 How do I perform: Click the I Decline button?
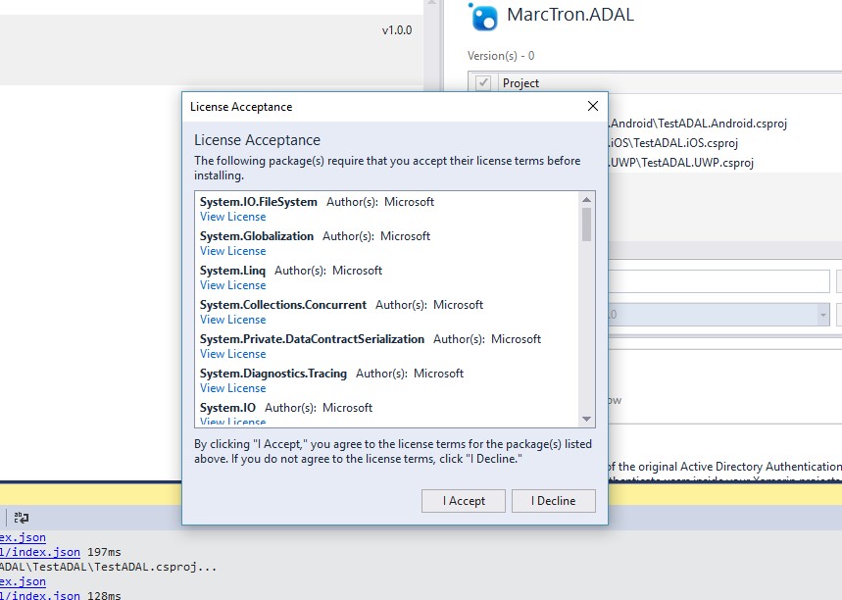(553, 501)
